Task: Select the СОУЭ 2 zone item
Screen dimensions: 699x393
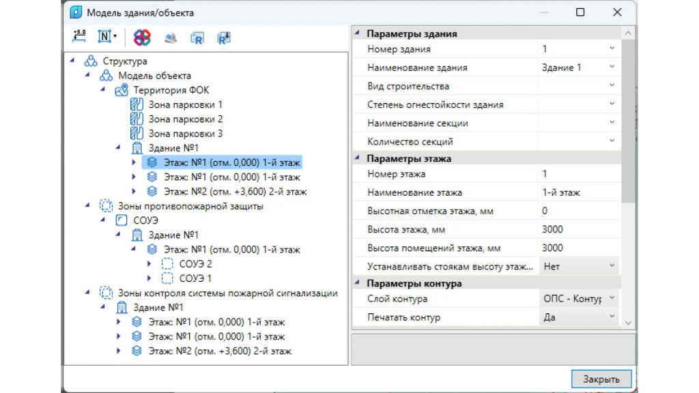Action: point(195,264)
